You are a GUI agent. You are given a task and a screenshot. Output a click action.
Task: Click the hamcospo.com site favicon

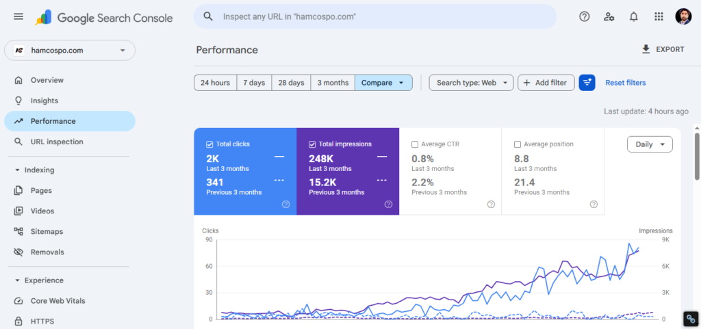click(18, 51)
